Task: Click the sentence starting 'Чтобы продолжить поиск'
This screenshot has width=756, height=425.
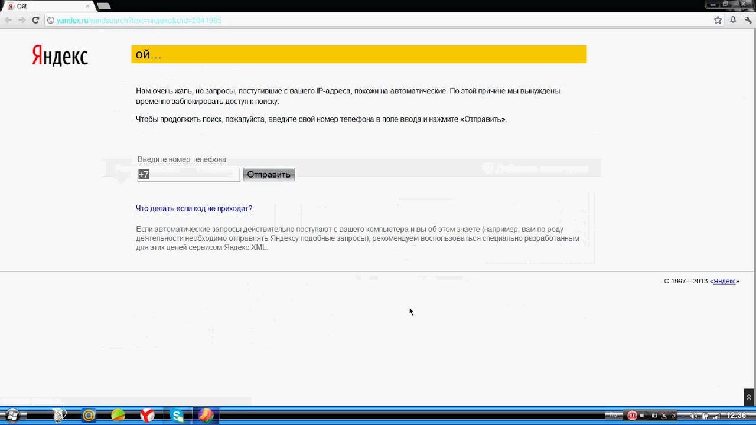Action: 321,119
